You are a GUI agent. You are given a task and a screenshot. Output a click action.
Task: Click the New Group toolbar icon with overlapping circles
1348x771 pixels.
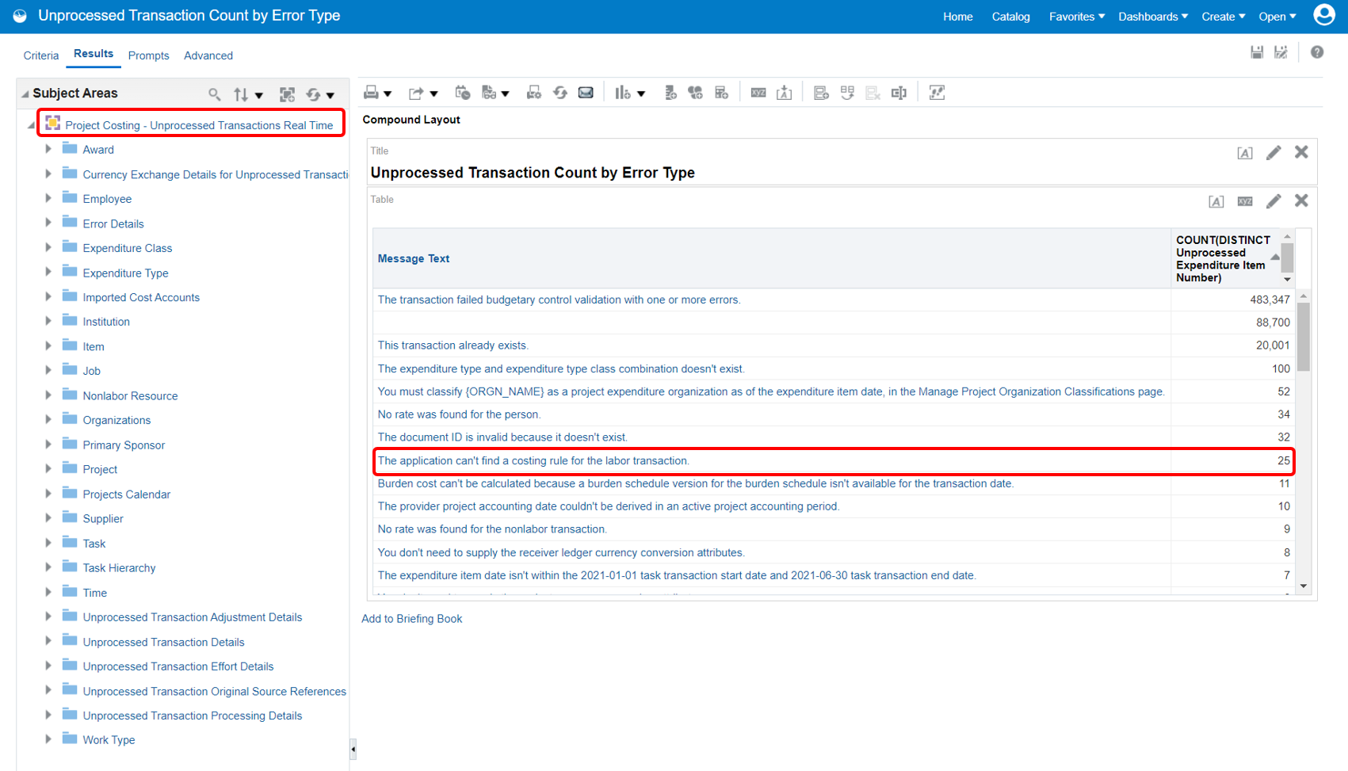[695, 93]
